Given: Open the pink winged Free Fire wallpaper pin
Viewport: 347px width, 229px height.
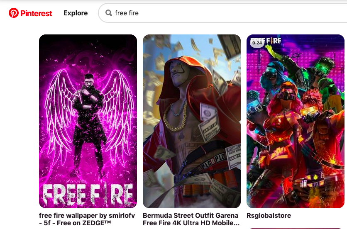Looking at the screenshot, I should [88, 121].
